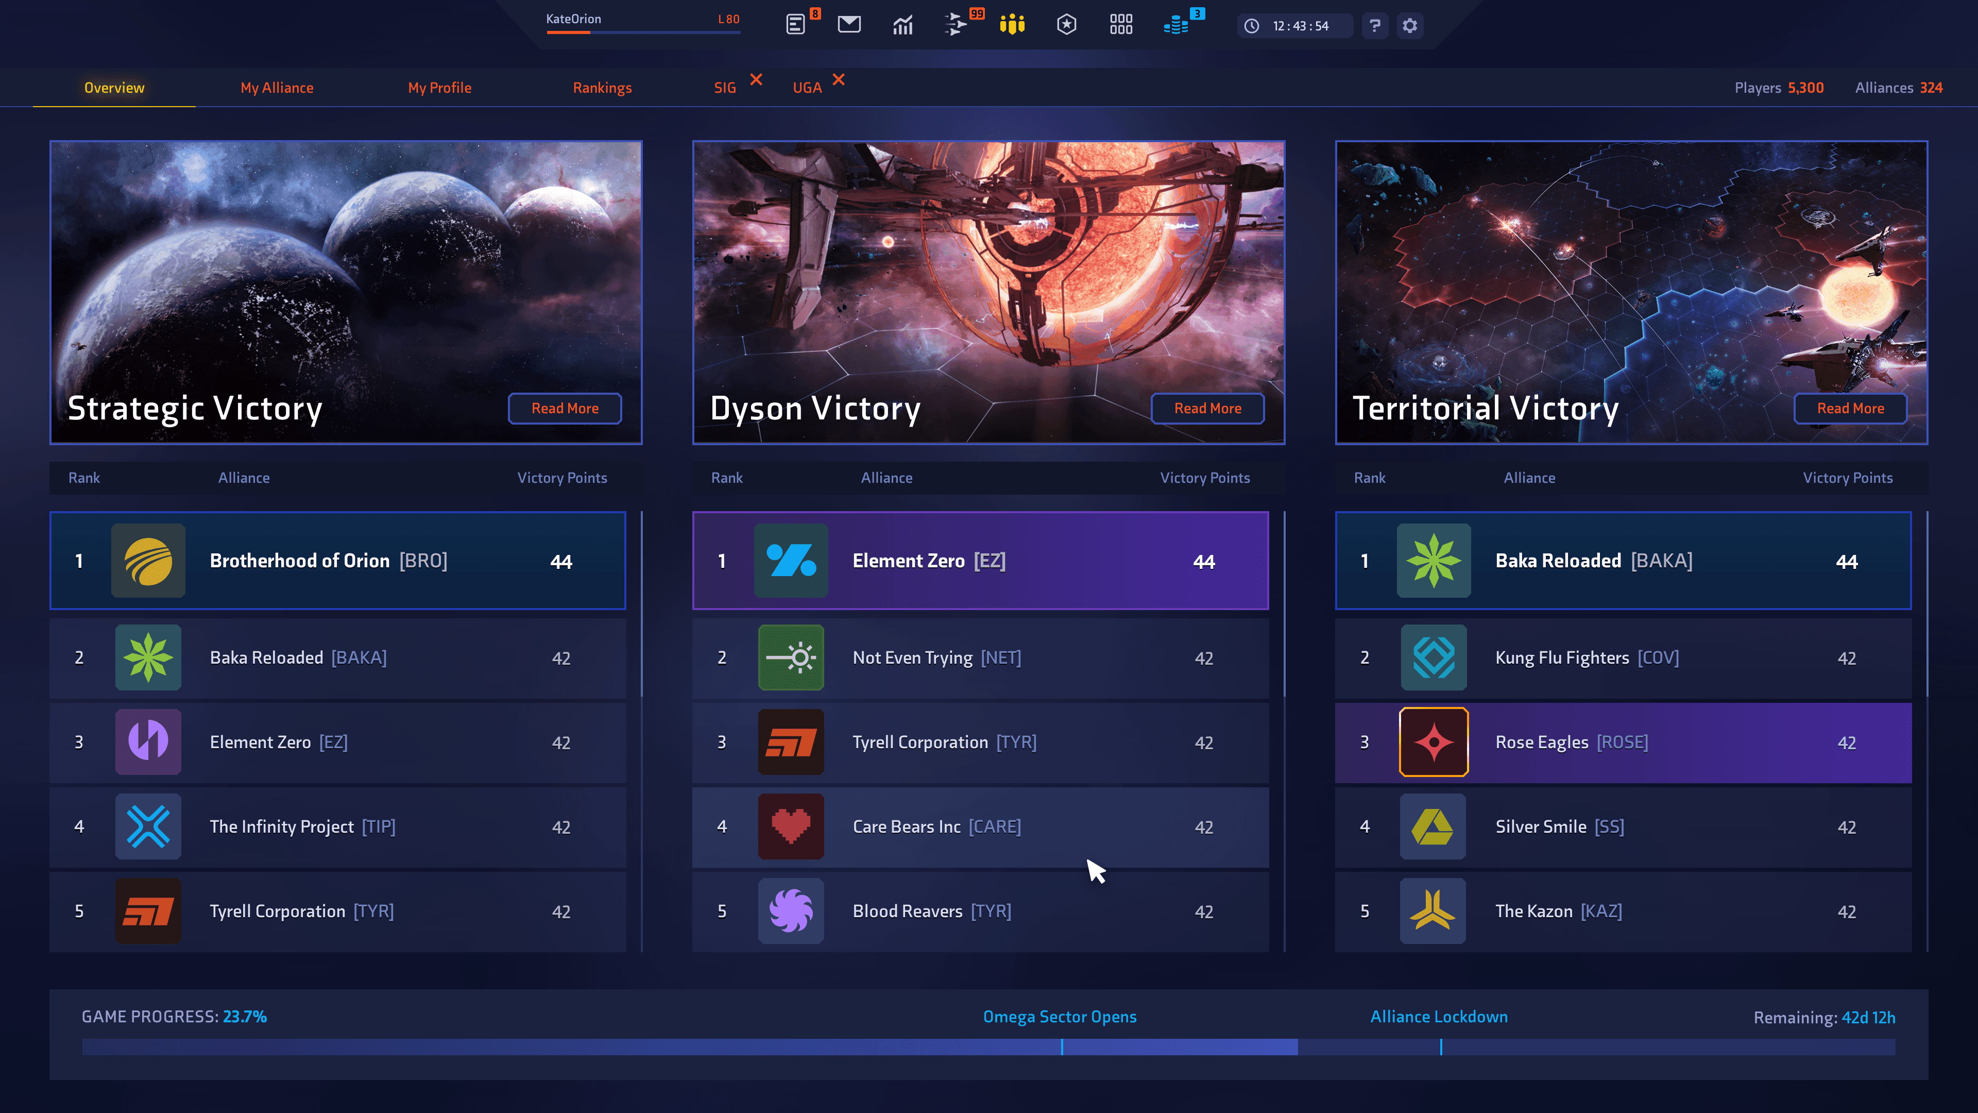Select Care Bears Inc [CARE] name
Image resolution: width=1978 pixels, height=1113 pixels.
[937, 827]
